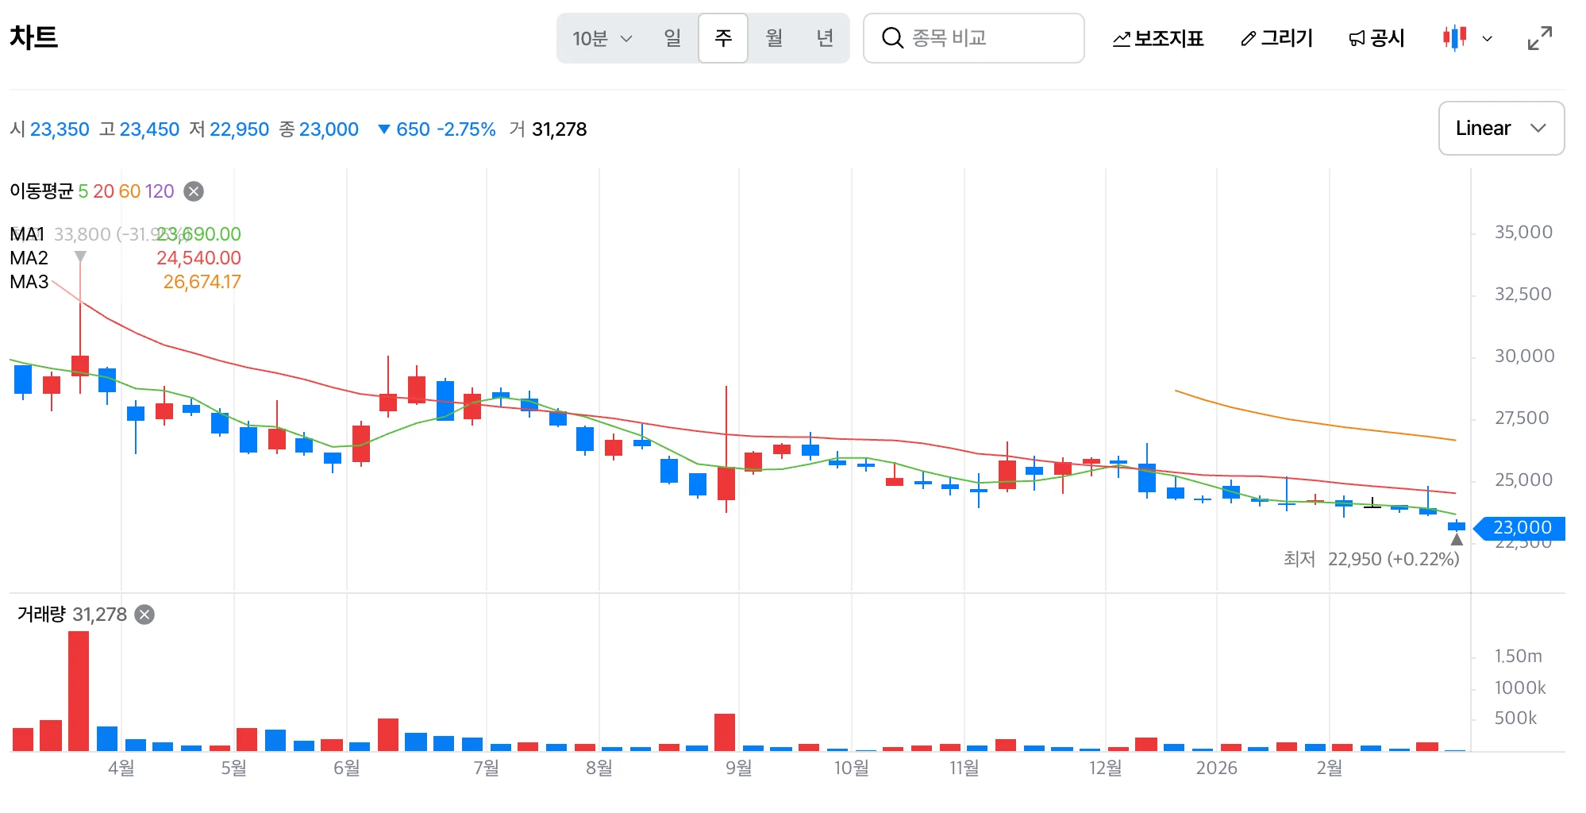This screenshot has height=813, width=1586.
Task: Open the 10분 interval dropdown
Action: point(602,38)
